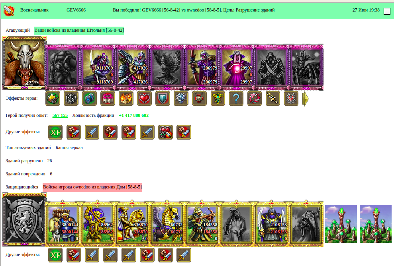Open attacker domain Штольня [56-8-42] label

[x=79, y=30]
